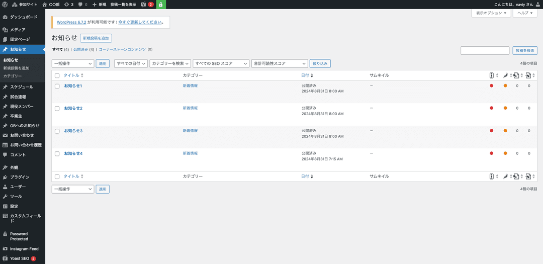
Task: Click top 適用 button
Action: 103,63
